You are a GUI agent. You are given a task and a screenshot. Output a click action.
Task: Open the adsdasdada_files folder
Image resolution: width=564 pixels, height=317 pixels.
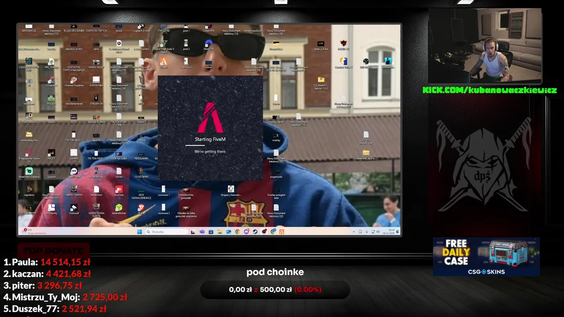(x=29, y=136)
